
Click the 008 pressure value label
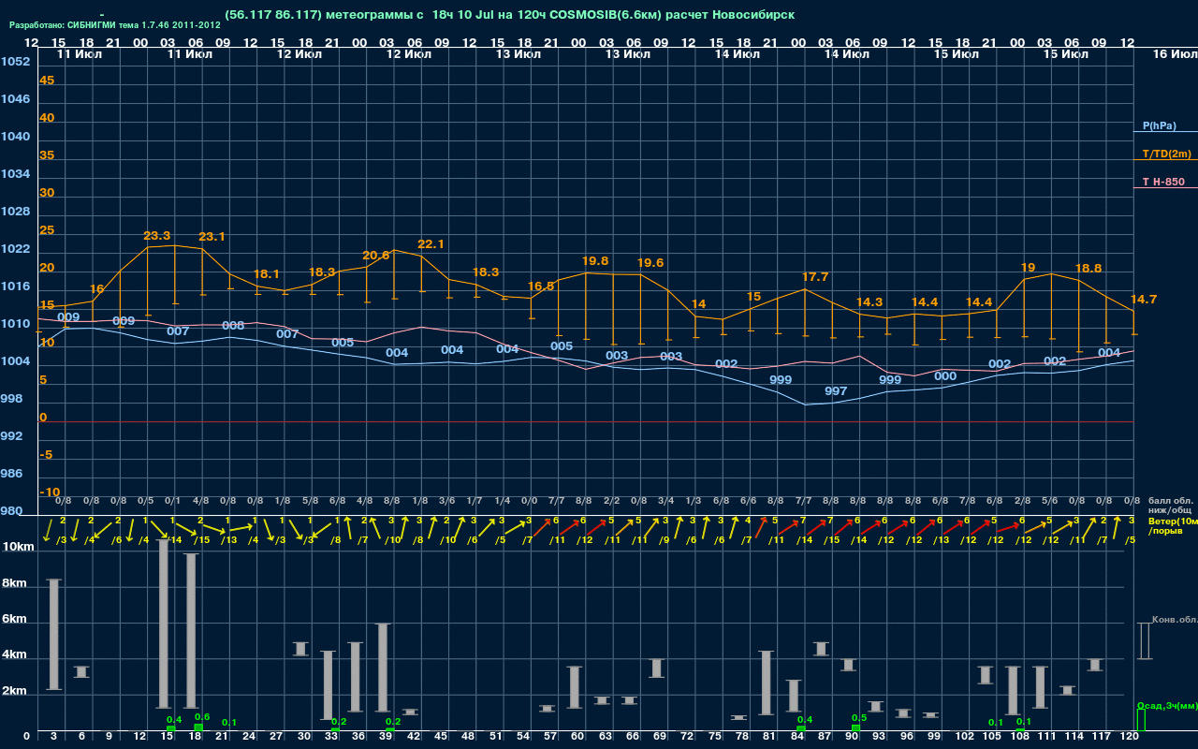(x=233, y=326)
